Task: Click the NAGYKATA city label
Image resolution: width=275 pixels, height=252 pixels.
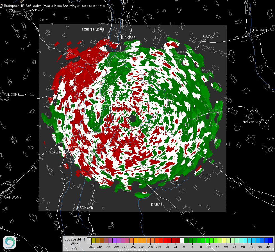Action: 252,122
